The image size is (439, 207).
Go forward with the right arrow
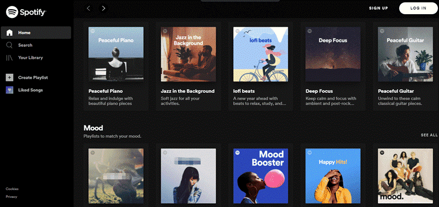(103, 8)
